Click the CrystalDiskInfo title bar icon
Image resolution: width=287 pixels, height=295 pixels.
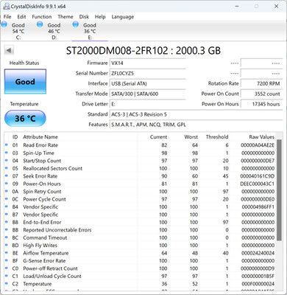[x=6, y=7]
